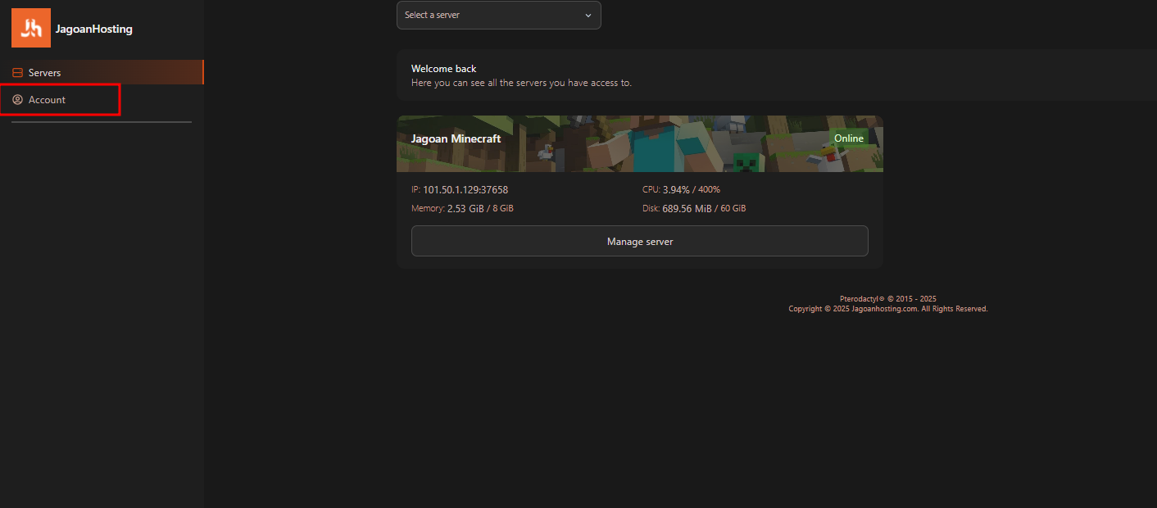Click the Jagoan Minecraft server banner image
Screen dimensions: 1157x508
point(639,143)
